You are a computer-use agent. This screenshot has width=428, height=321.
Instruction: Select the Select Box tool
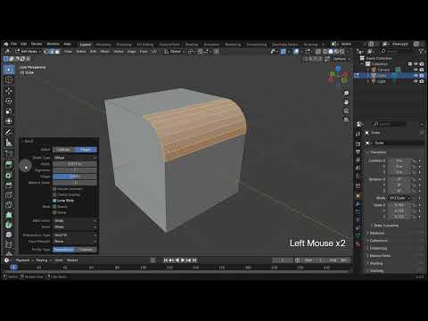click(9, 70)
